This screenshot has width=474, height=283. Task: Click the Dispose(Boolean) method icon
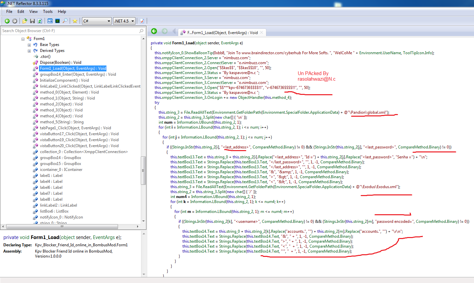[35, 62]
